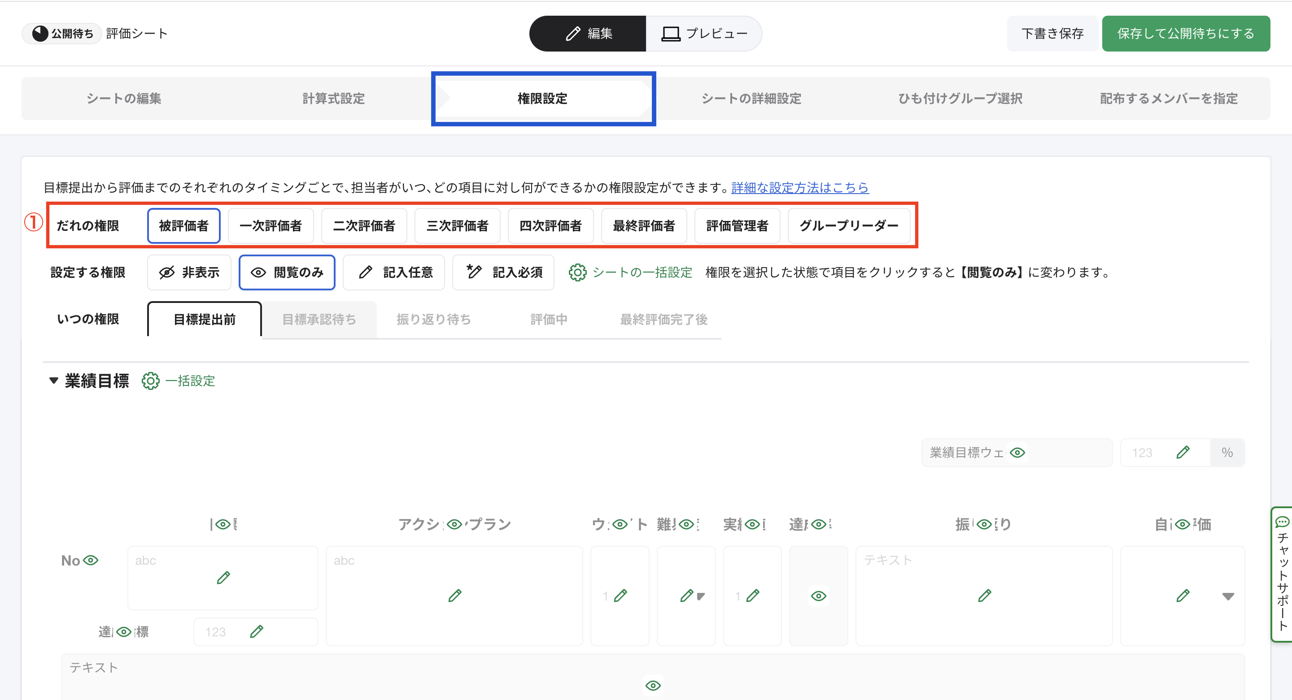Click pencil icon in 業績目標ウェイト % field
This screenshot has height=700, width=1292.
coord(1182,453)
